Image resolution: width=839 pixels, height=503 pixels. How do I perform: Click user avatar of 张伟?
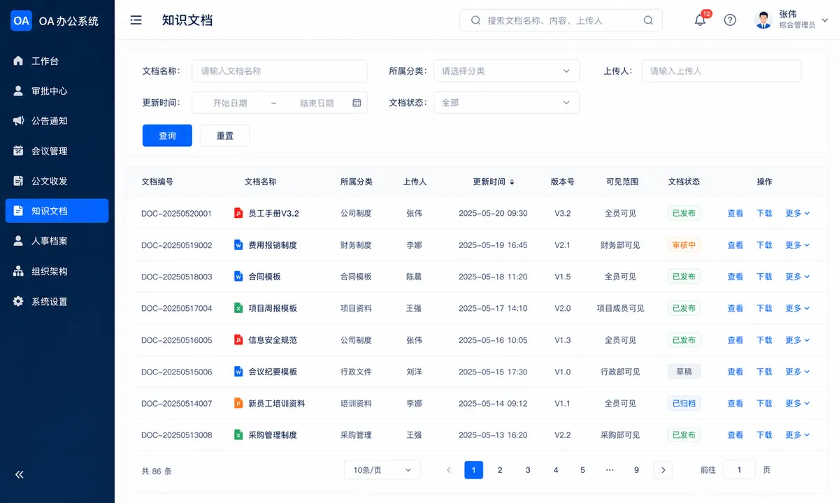tap(763, 20)
